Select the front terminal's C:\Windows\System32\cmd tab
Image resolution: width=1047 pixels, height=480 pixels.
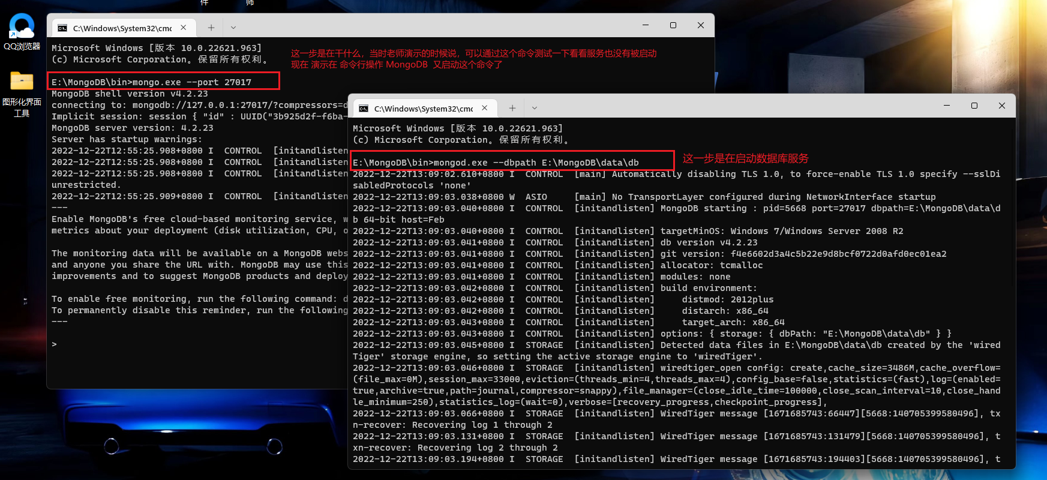click(424, 108)
